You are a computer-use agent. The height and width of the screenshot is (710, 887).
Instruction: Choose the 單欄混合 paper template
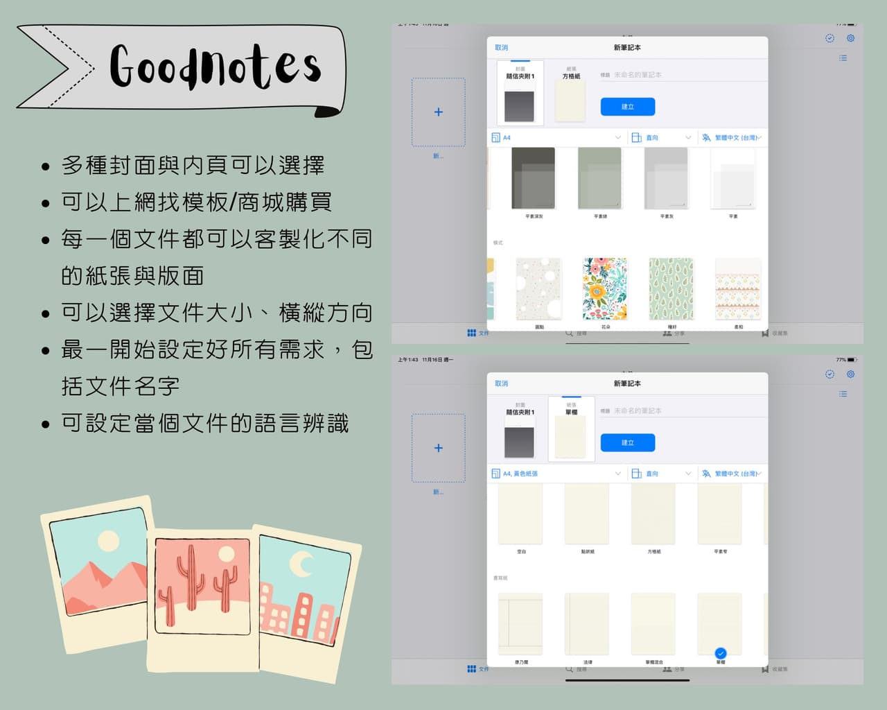(x=653, y=624)
